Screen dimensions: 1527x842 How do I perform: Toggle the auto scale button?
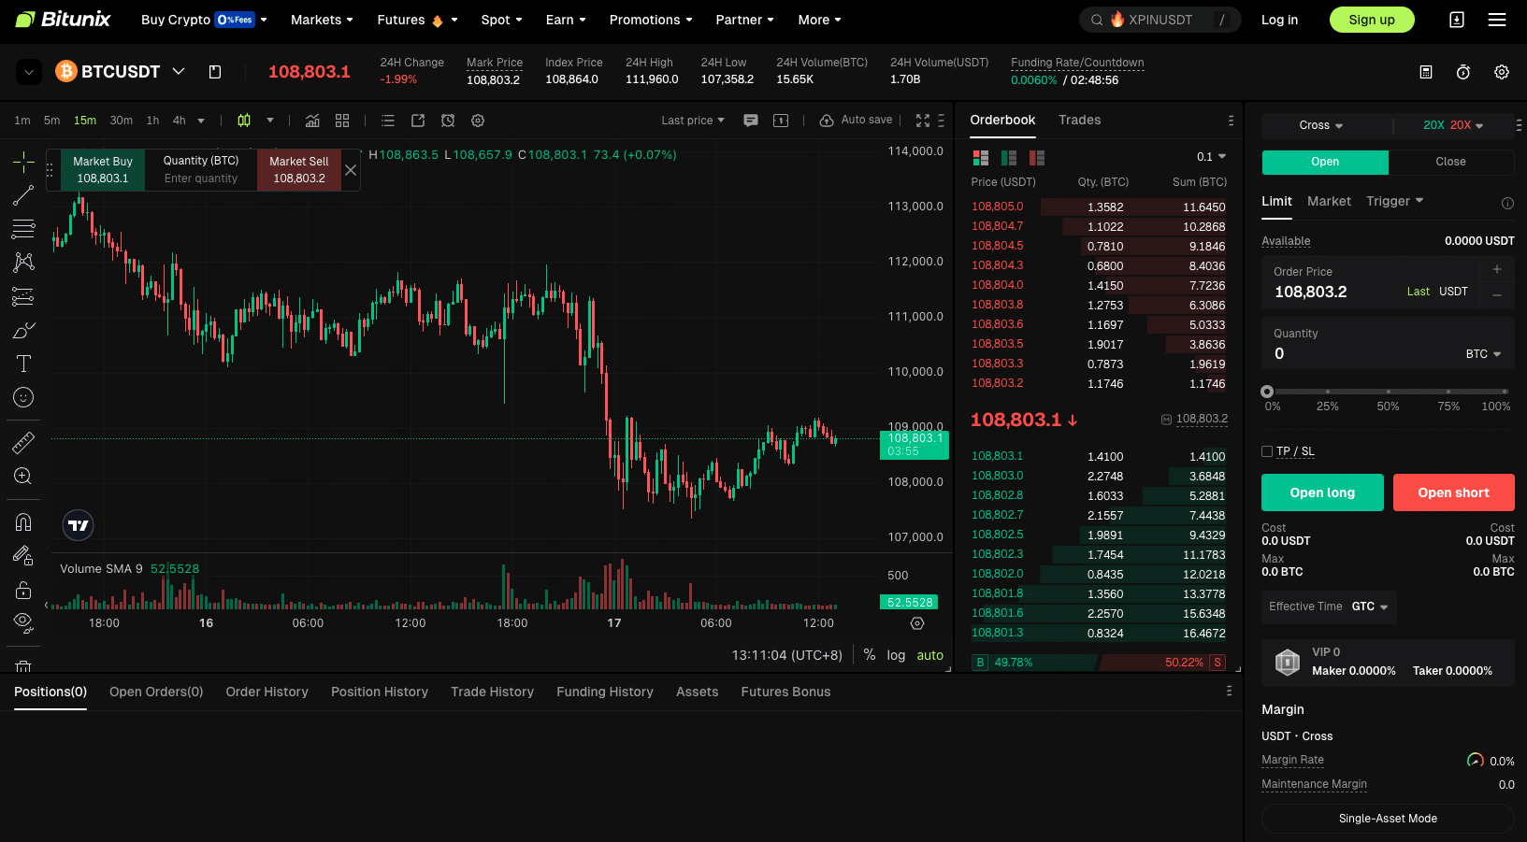pos(929,655)
